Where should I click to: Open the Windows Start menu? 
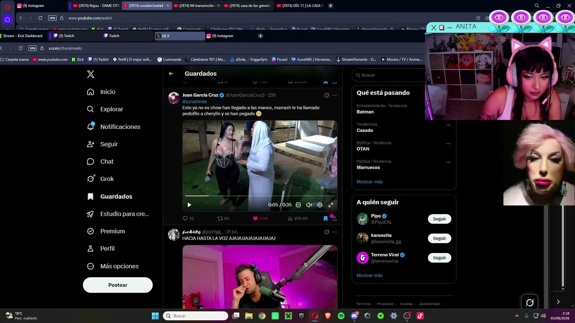point(155,316)
